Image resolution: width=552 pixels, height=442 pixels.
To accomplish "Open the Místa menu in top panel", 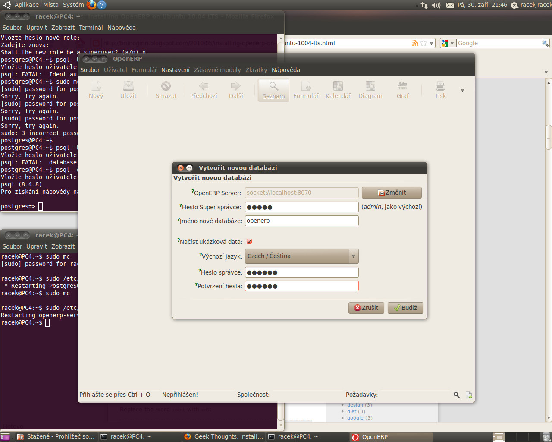I will (51, 5).
